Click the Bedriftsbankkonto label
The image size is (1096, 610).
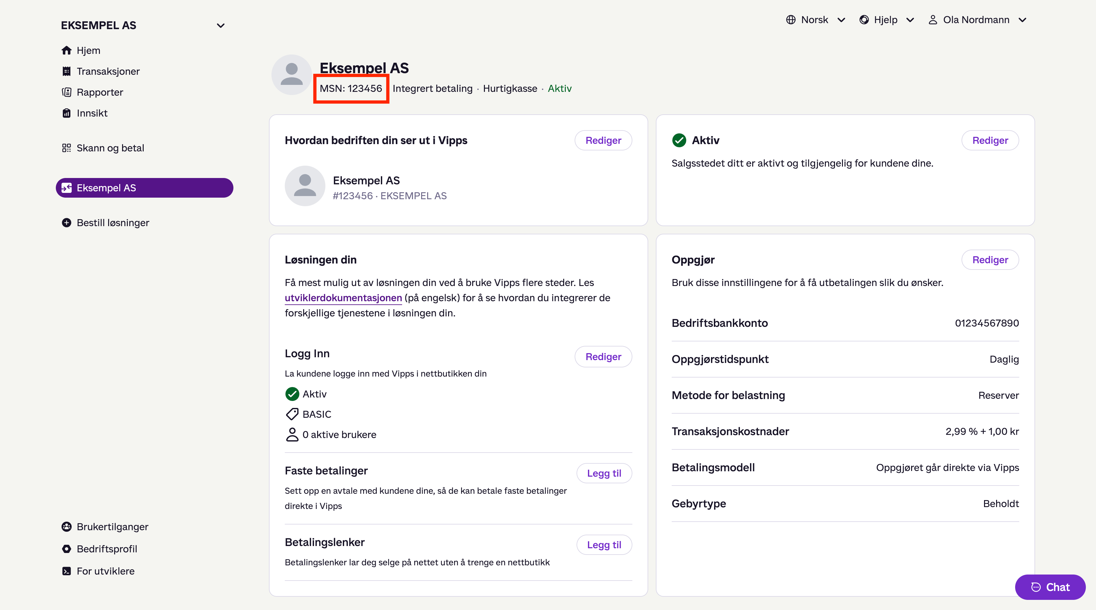pos(720,323)
